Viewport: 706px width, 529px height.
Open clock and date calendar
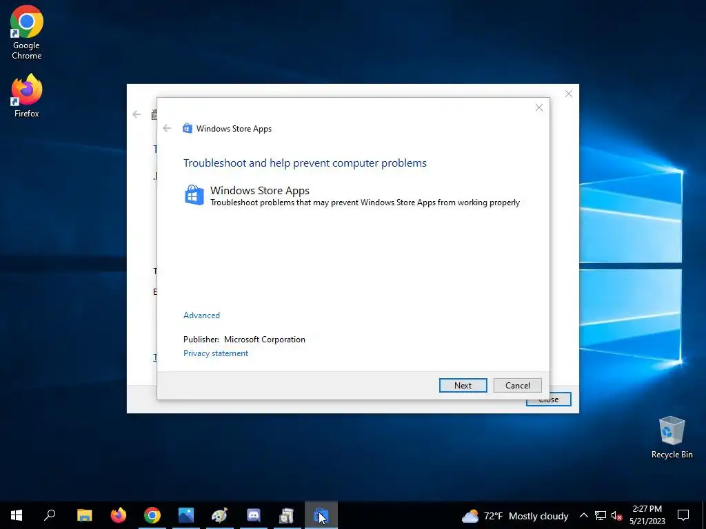(647, 515)
